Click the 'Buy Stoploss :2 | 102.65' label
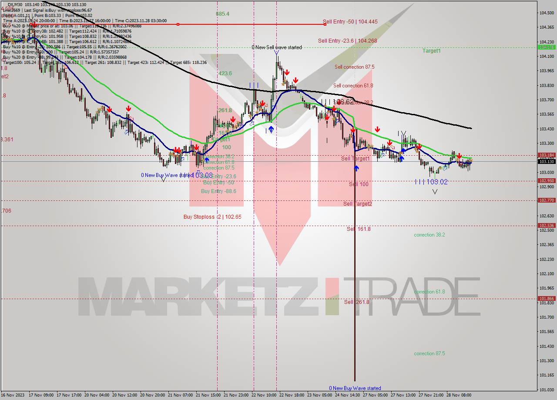 212,217
